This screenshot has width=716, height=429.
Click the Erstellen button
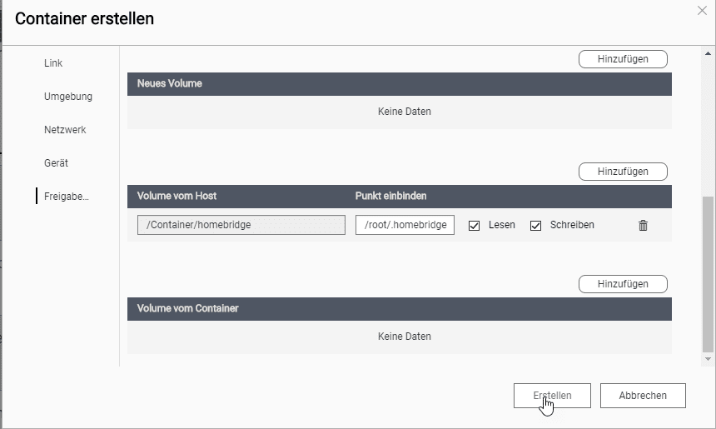(552, 396)
